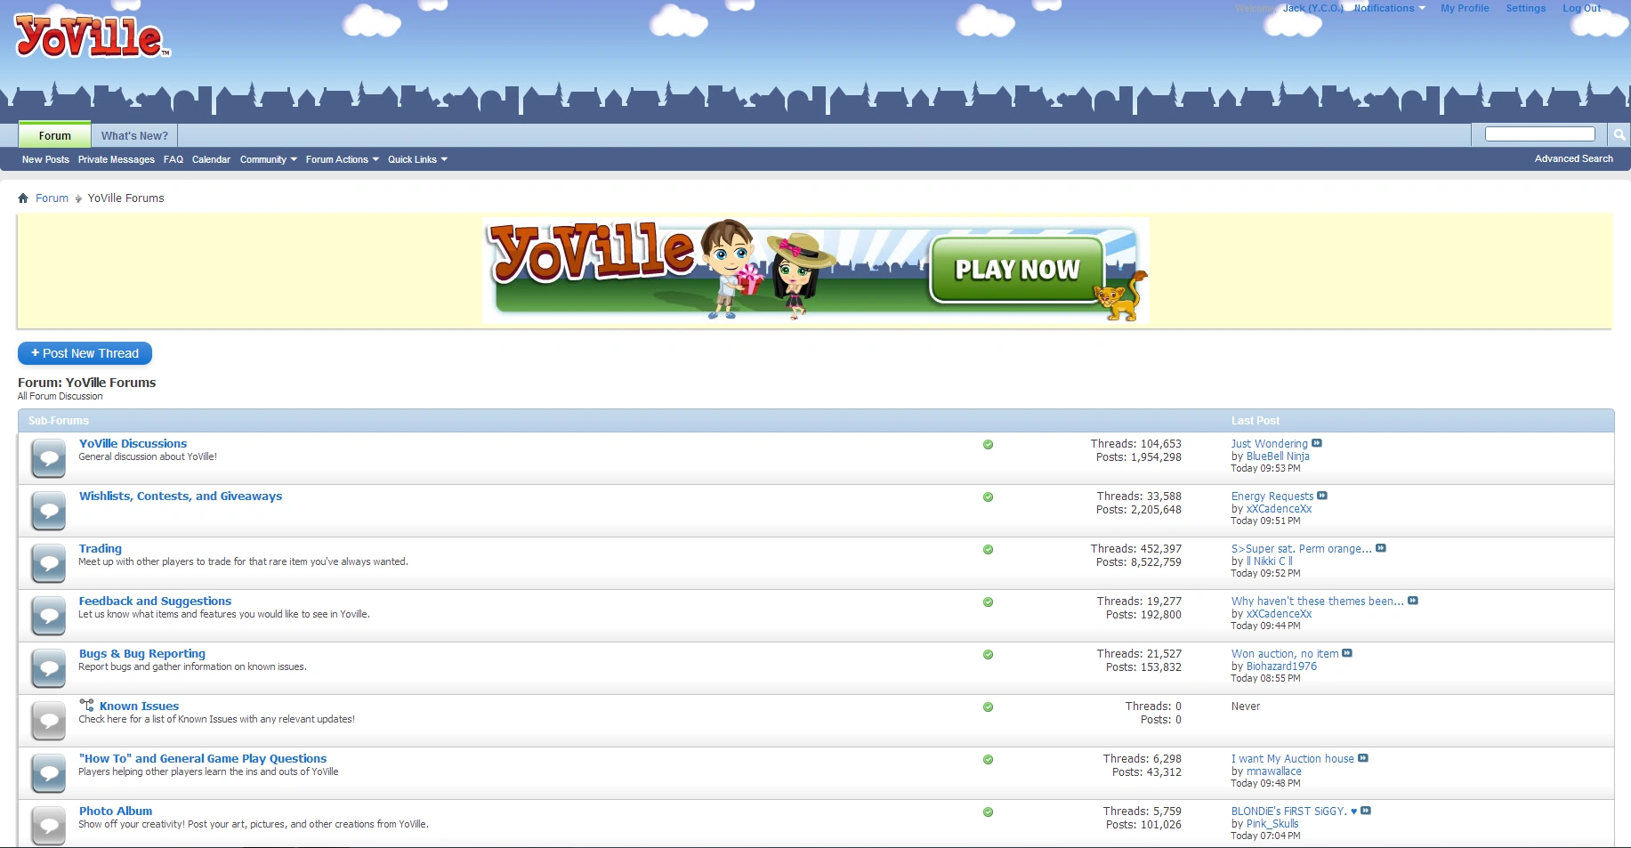Go to last post icon next to Why haven't these themes been
The height and width of the screenshot is (848, 1631).
coord(1413,601)
